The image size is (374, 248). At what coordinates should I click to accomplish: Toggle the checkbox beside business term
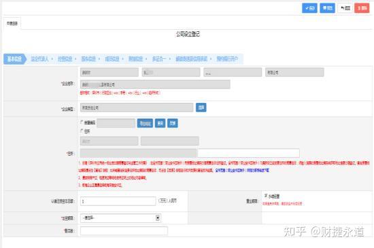[266, 196]
